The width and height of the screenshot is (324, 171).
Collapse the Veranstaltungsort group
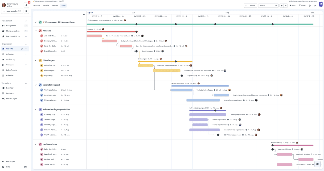coord(36,85)
